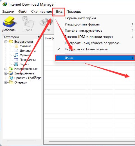The width and height of the screenshot is (135, 146).
Task: Select the Документы page icon category
Action: click(x=16, y=51)
